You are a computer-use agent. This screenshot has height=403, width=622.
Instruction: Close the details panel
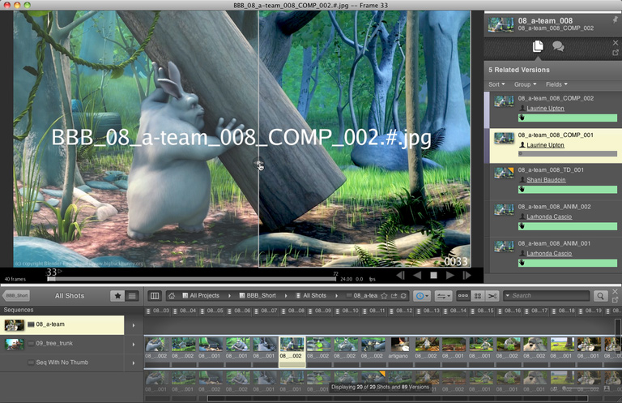coord(616,42)
